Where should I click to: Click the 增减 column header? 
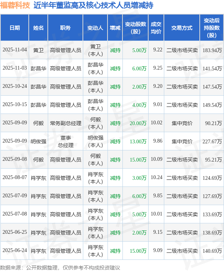tap(115, 28)
